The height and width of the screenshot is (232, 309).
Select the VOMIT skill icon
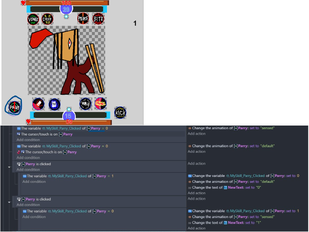[x=33, y=19]
